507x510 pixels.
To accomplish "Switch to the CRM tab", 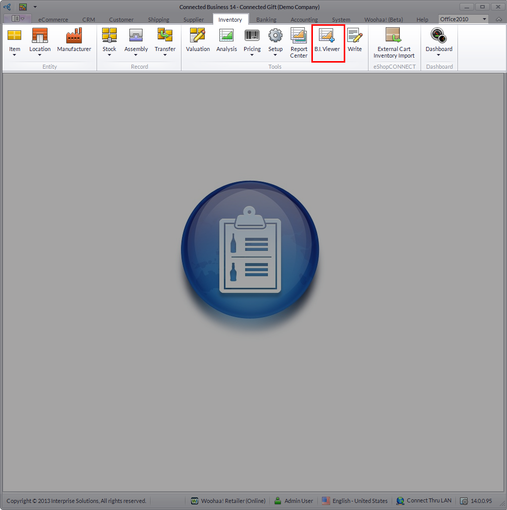I will point(88,20).
